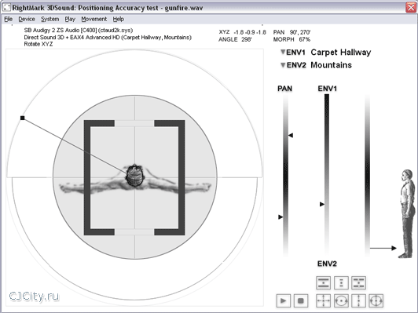418x313 pixels.
Task: Stop playback with the square stop button
Action: click(x=301, y=300)
